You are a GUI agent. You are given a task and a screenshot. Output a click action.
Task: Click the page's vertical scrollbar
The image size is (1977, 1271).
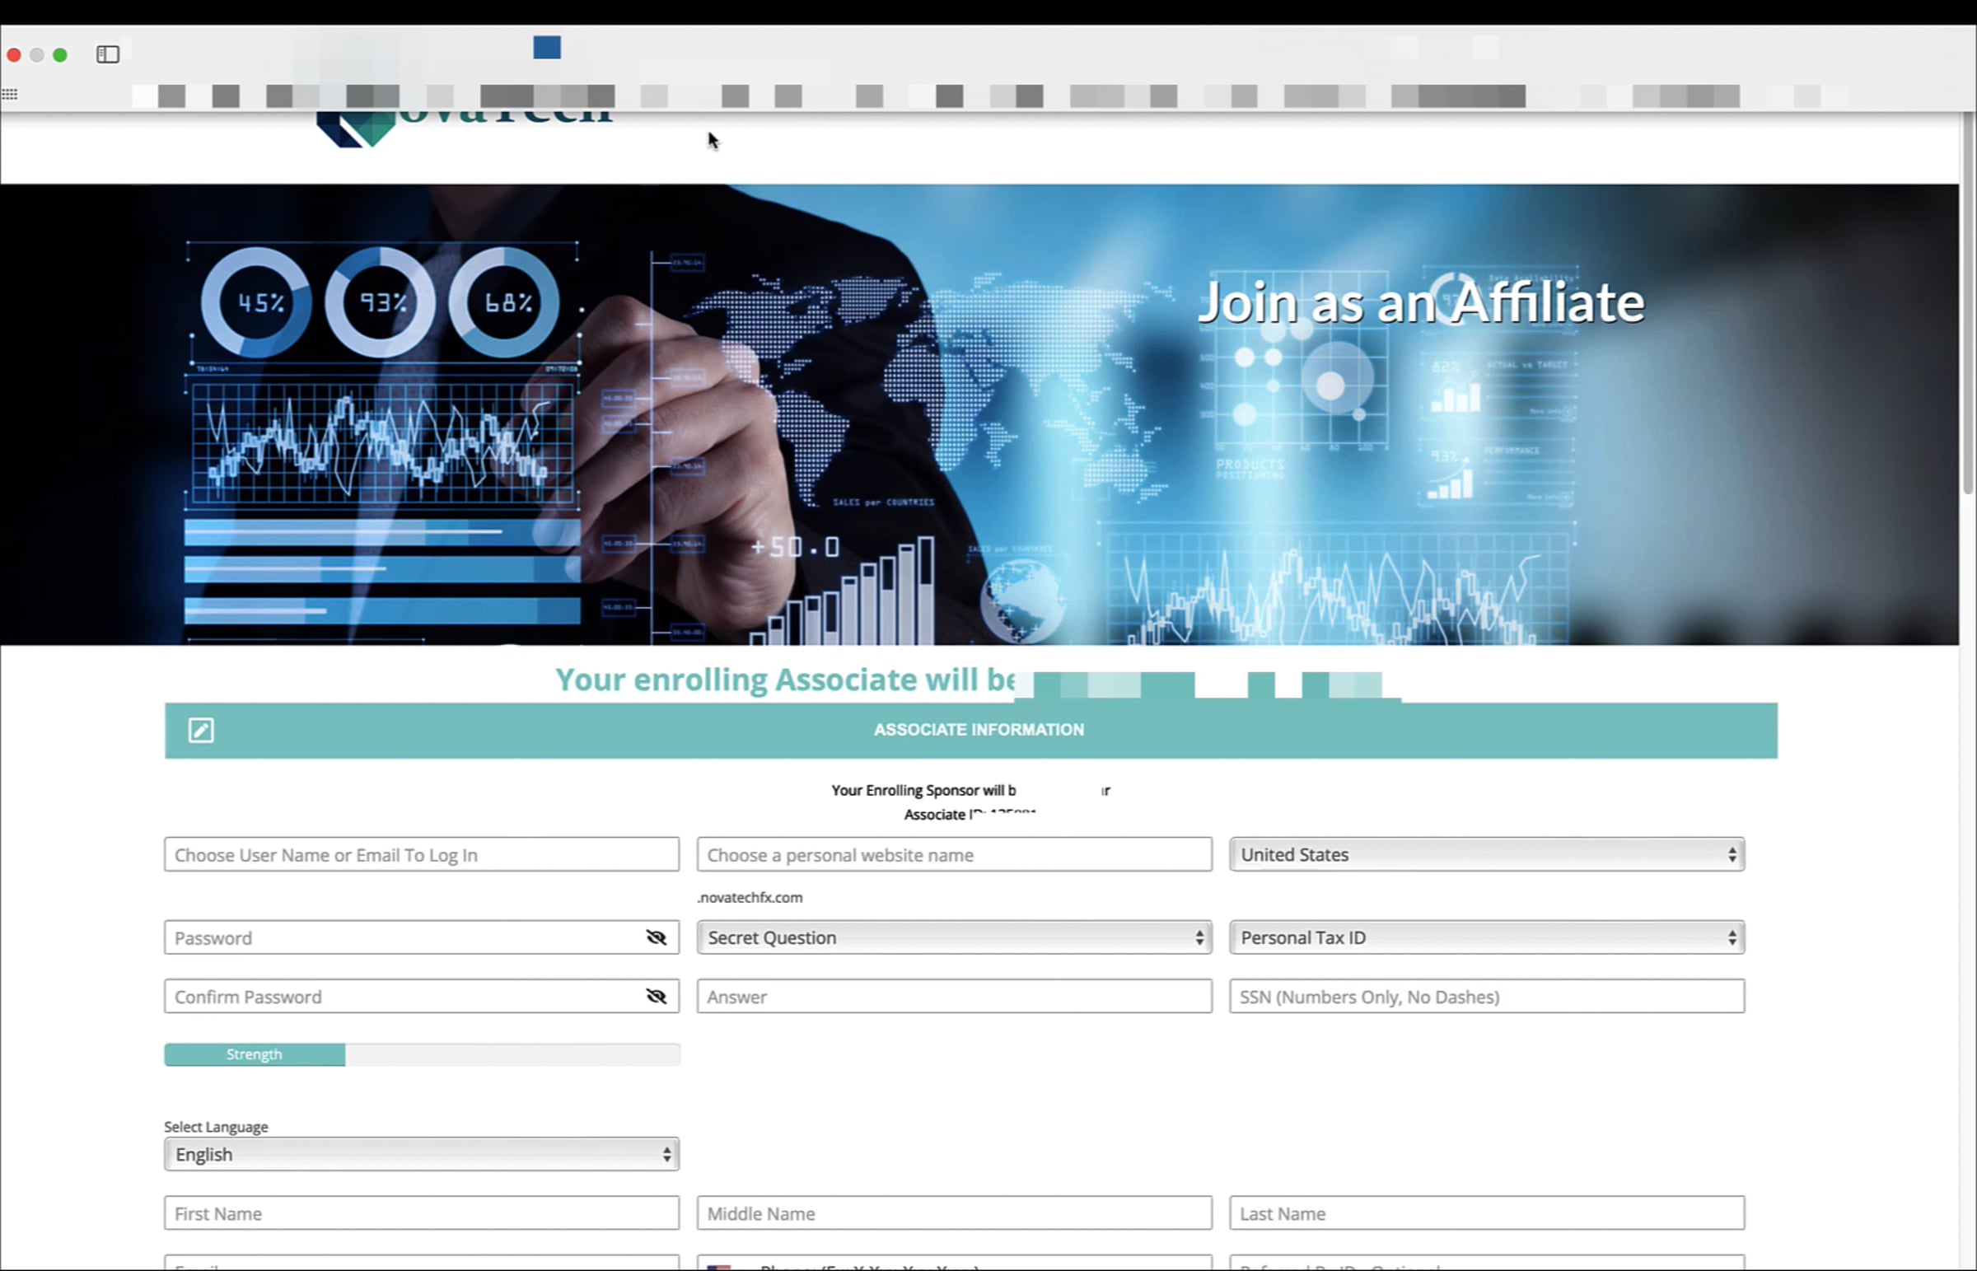click(1968, 304)
